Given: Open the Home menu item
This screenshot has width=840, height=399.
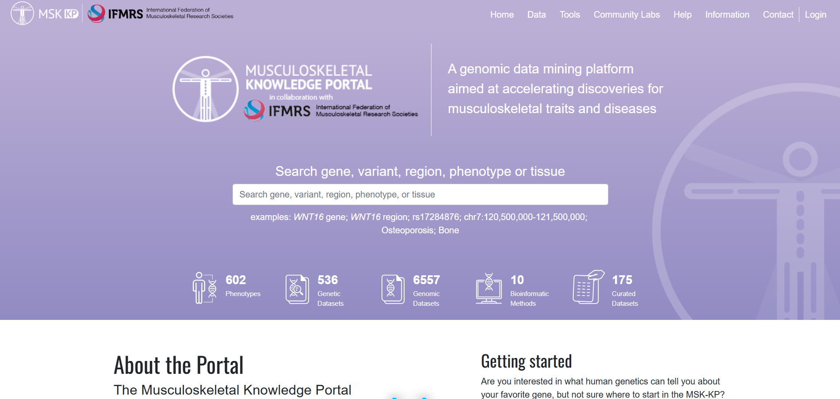Looking at the screenshot, I should point(502,15).
